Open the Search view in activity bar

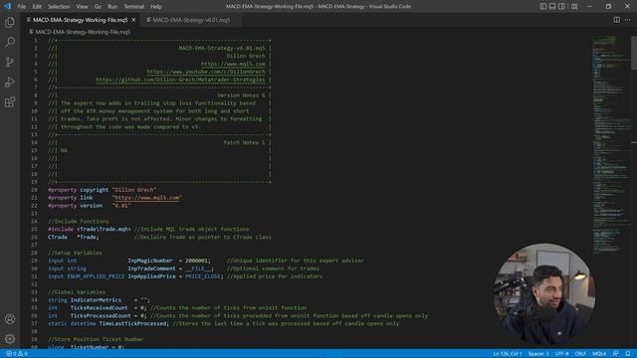click(10, 42)
